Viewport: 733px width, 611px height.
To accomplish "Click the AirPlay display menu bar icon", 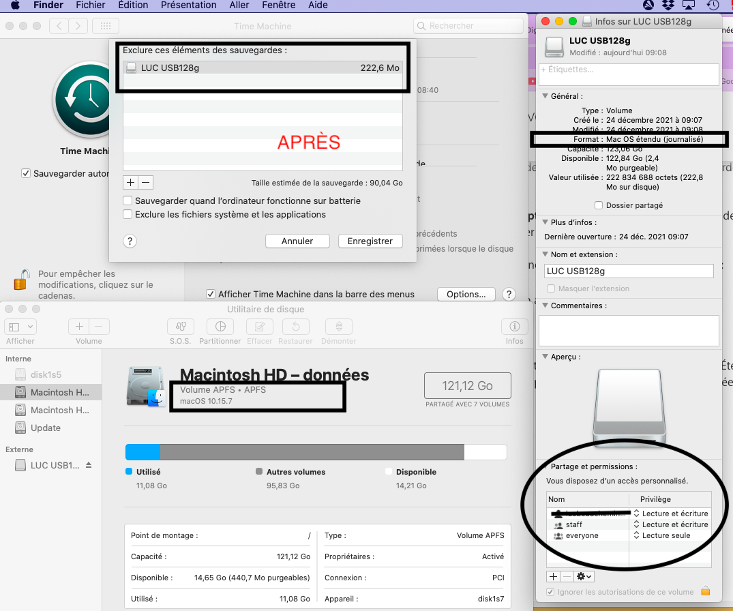I will pos(689,5).
